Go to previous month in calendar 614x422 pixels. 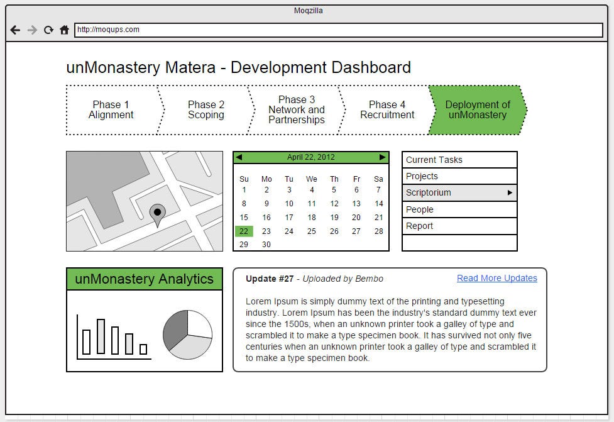239,157
